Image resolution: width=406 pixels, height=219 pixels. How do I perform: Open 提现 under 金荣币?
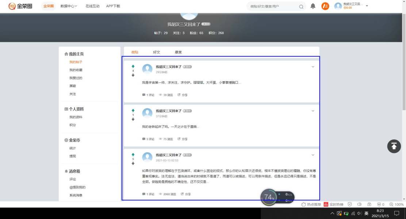[x=73, y=156]
